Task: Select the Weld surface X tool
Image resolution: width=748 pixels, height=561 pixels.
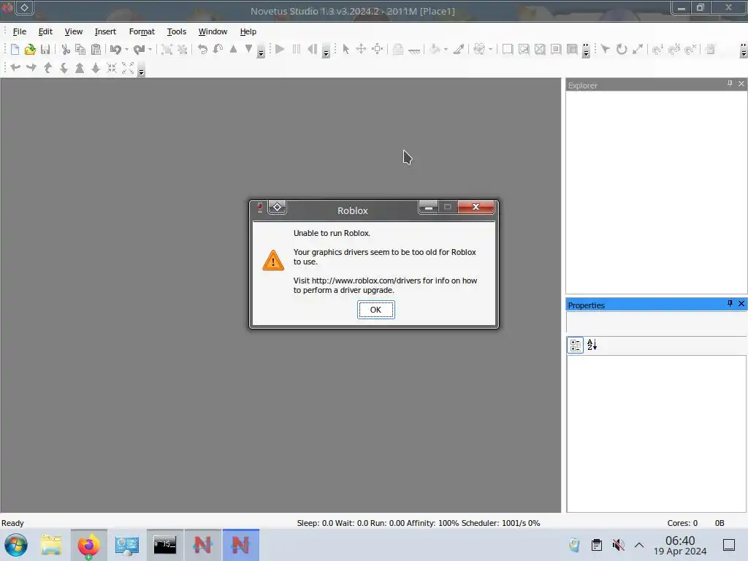Action: (540, 49)
